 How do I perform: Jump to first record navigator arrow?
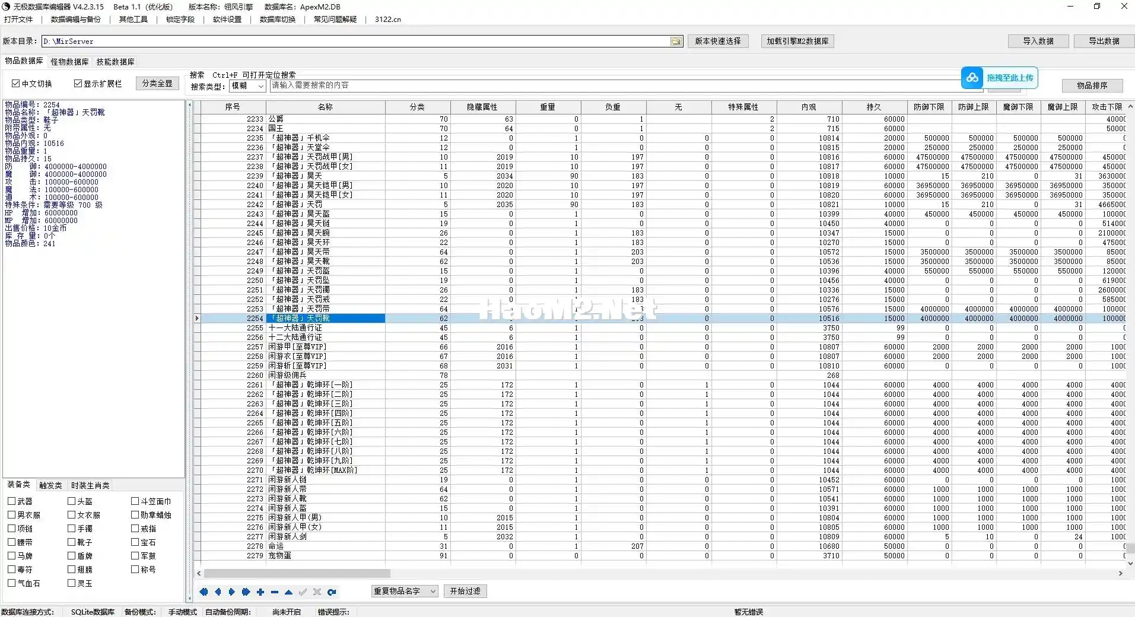point(204,591)
